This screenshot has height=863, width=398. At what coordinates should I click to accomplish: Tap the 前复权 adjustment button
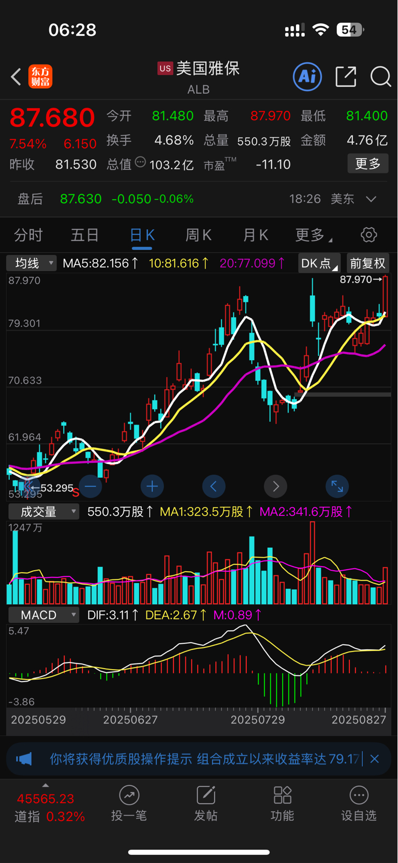367,263
